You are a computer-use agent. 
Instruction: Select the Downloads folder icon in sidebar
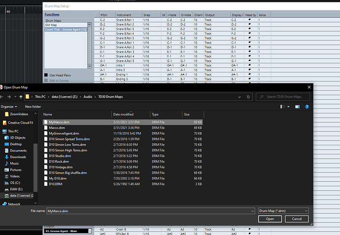7,157
